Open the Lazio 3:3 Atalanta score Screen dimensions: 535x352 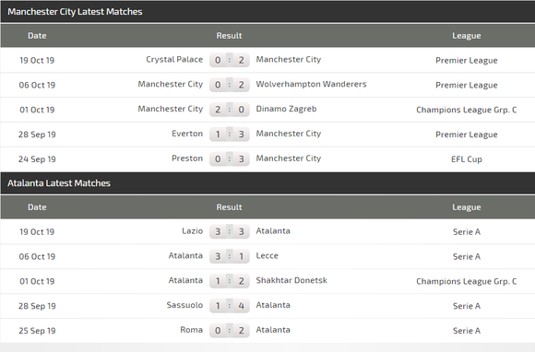tap(230, 231)
